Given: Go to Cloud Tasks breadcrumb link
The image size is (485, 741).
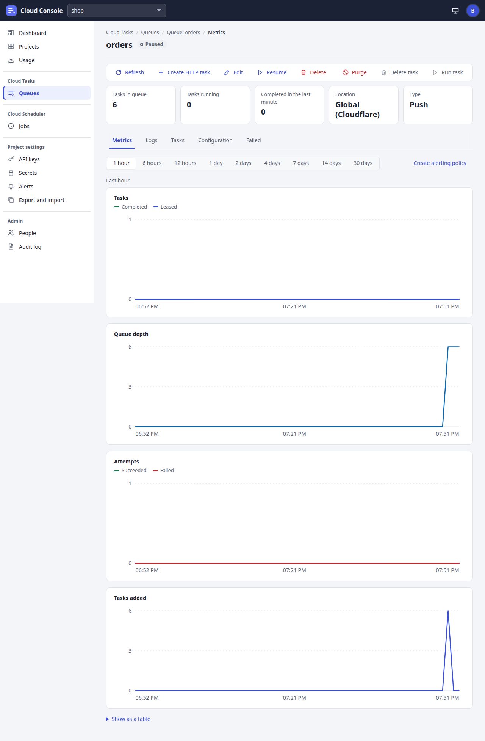Looking at the screenshot, I should coord(120,33).
